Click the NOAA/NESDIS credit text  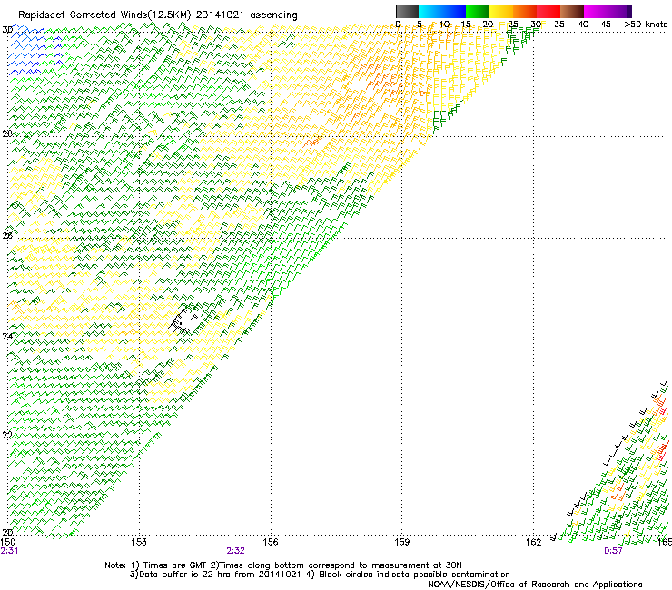pyautogui.click(x=535, y=585)
